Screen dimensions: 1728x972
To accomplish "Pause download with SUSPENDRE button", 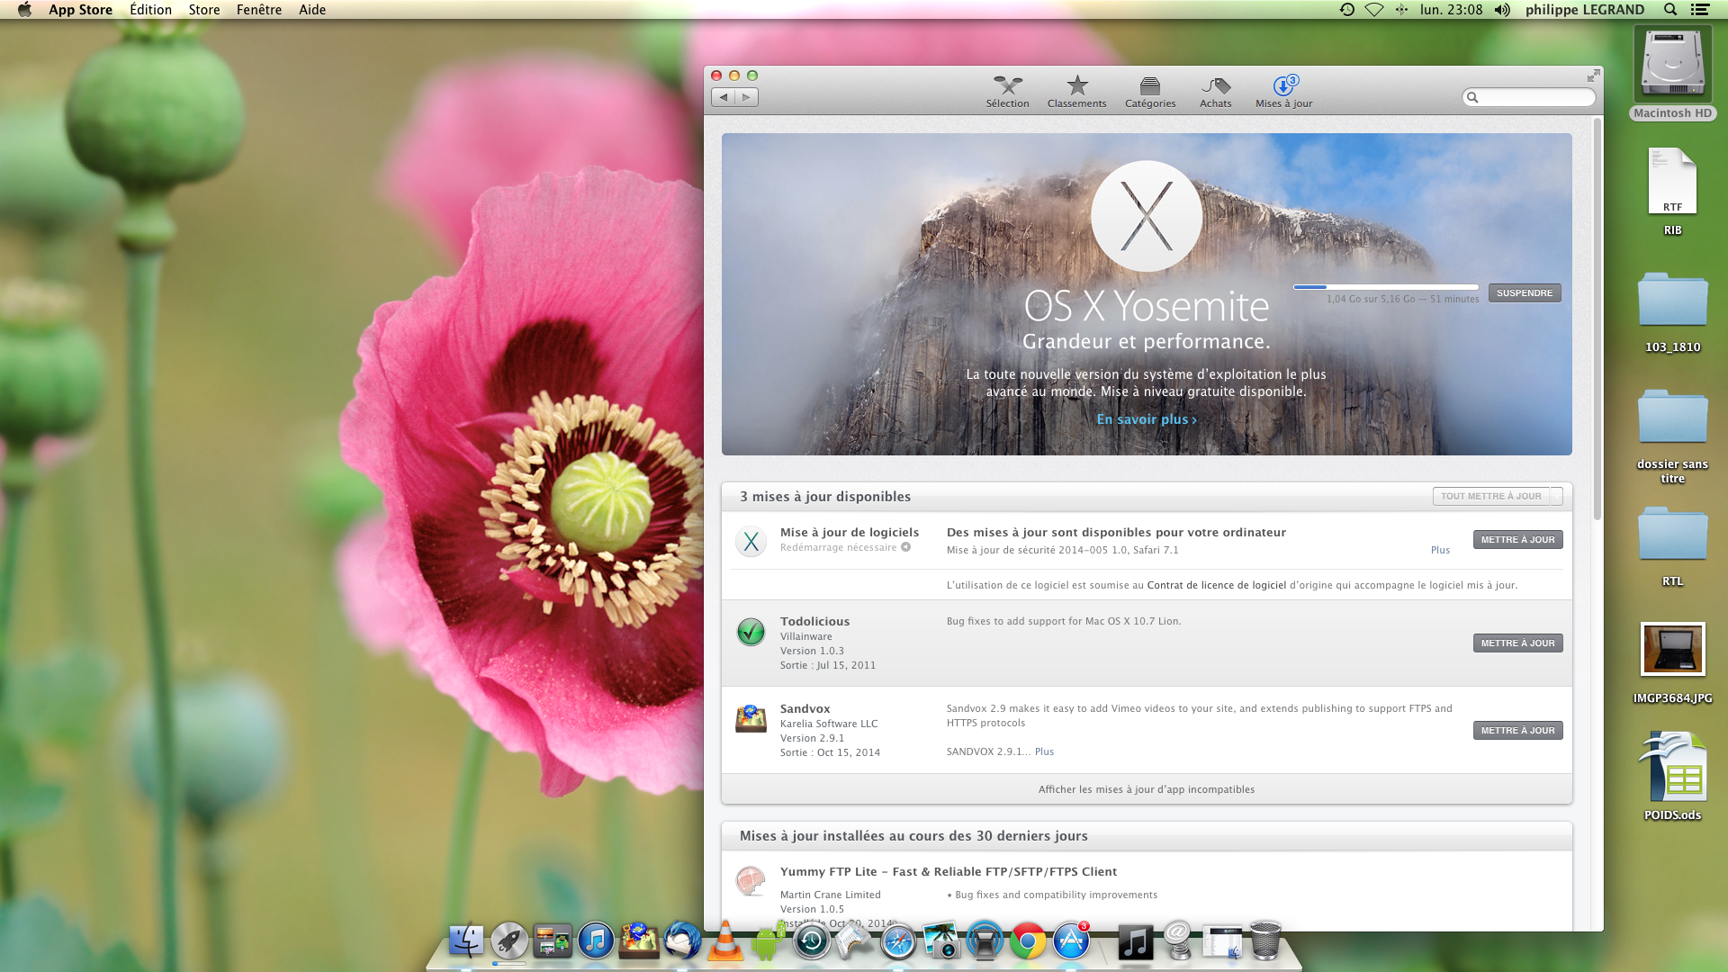I will [x=1524, y=293].
